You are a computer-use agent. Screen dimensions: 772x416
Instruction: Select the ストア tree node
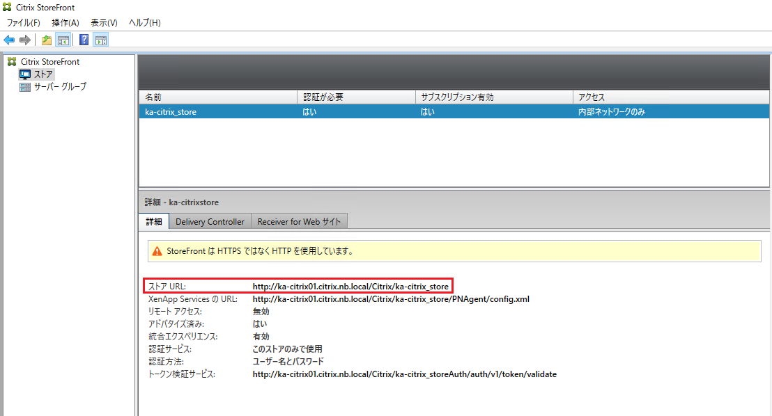point(43,74)
